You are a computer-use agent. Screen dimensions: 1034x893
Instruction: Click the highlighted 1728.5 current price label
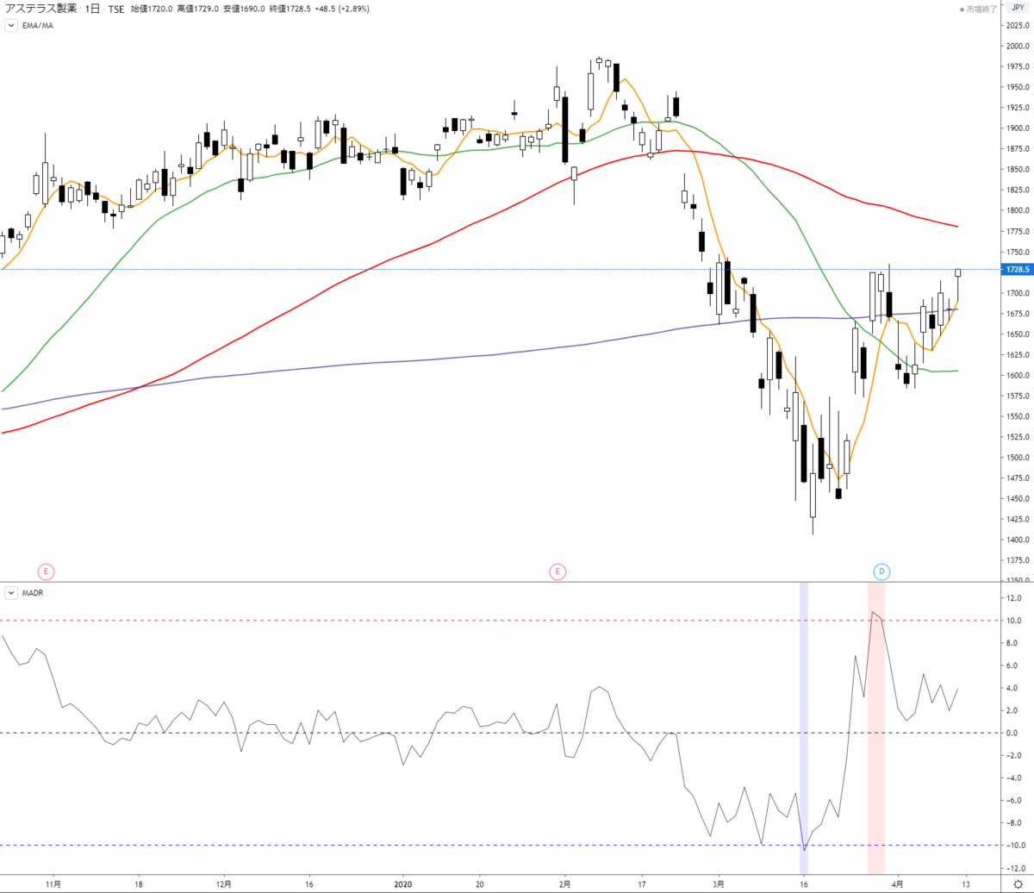pyautogui.click(x=1018, y=270)
